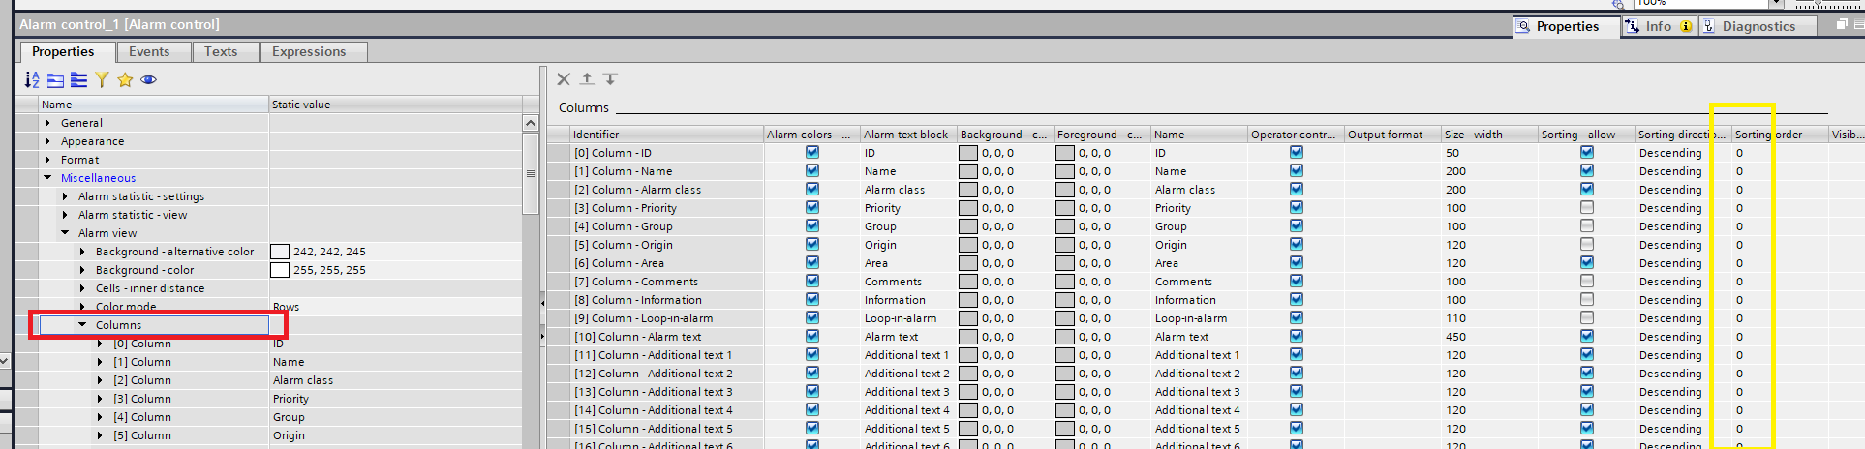Disable Sorting - allow for Column - Area
The height and width of the screenshot is (449, 1865).
(x=1587, y=262)
